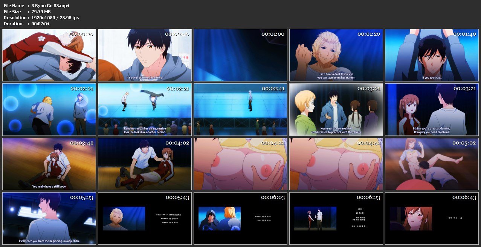Click the group scene thumbnail 00:03:01

click(x=336, y=110)
